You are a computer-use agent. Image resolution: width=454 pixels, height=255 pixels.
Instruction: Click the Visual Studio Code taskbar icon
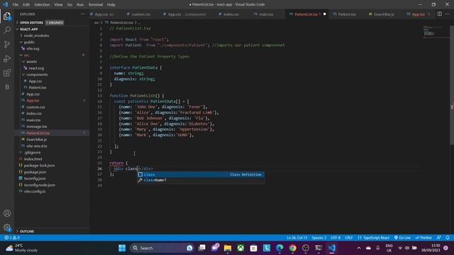pyautogui.click(x=332, y=248)
